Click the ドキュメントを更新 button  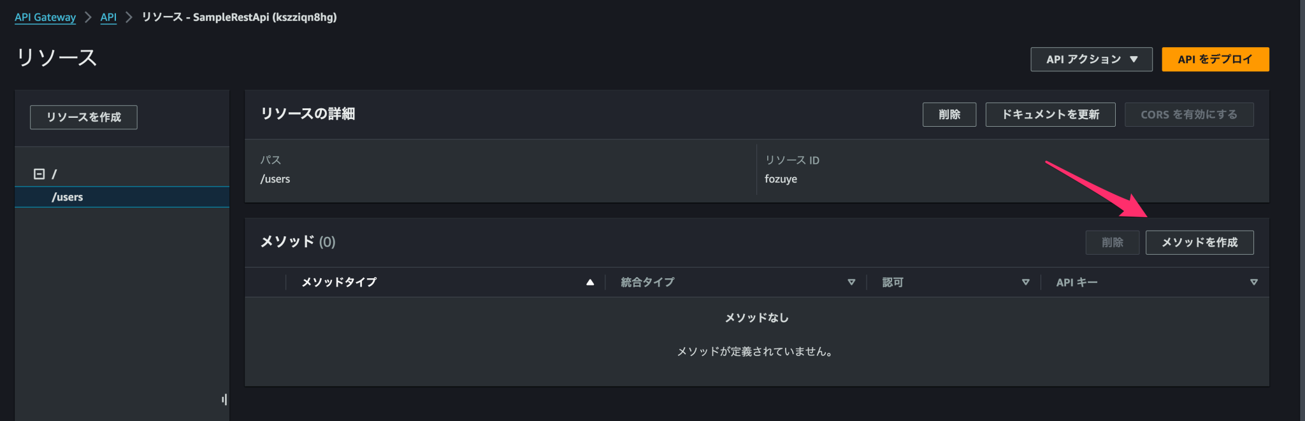tap(1050, 115)
